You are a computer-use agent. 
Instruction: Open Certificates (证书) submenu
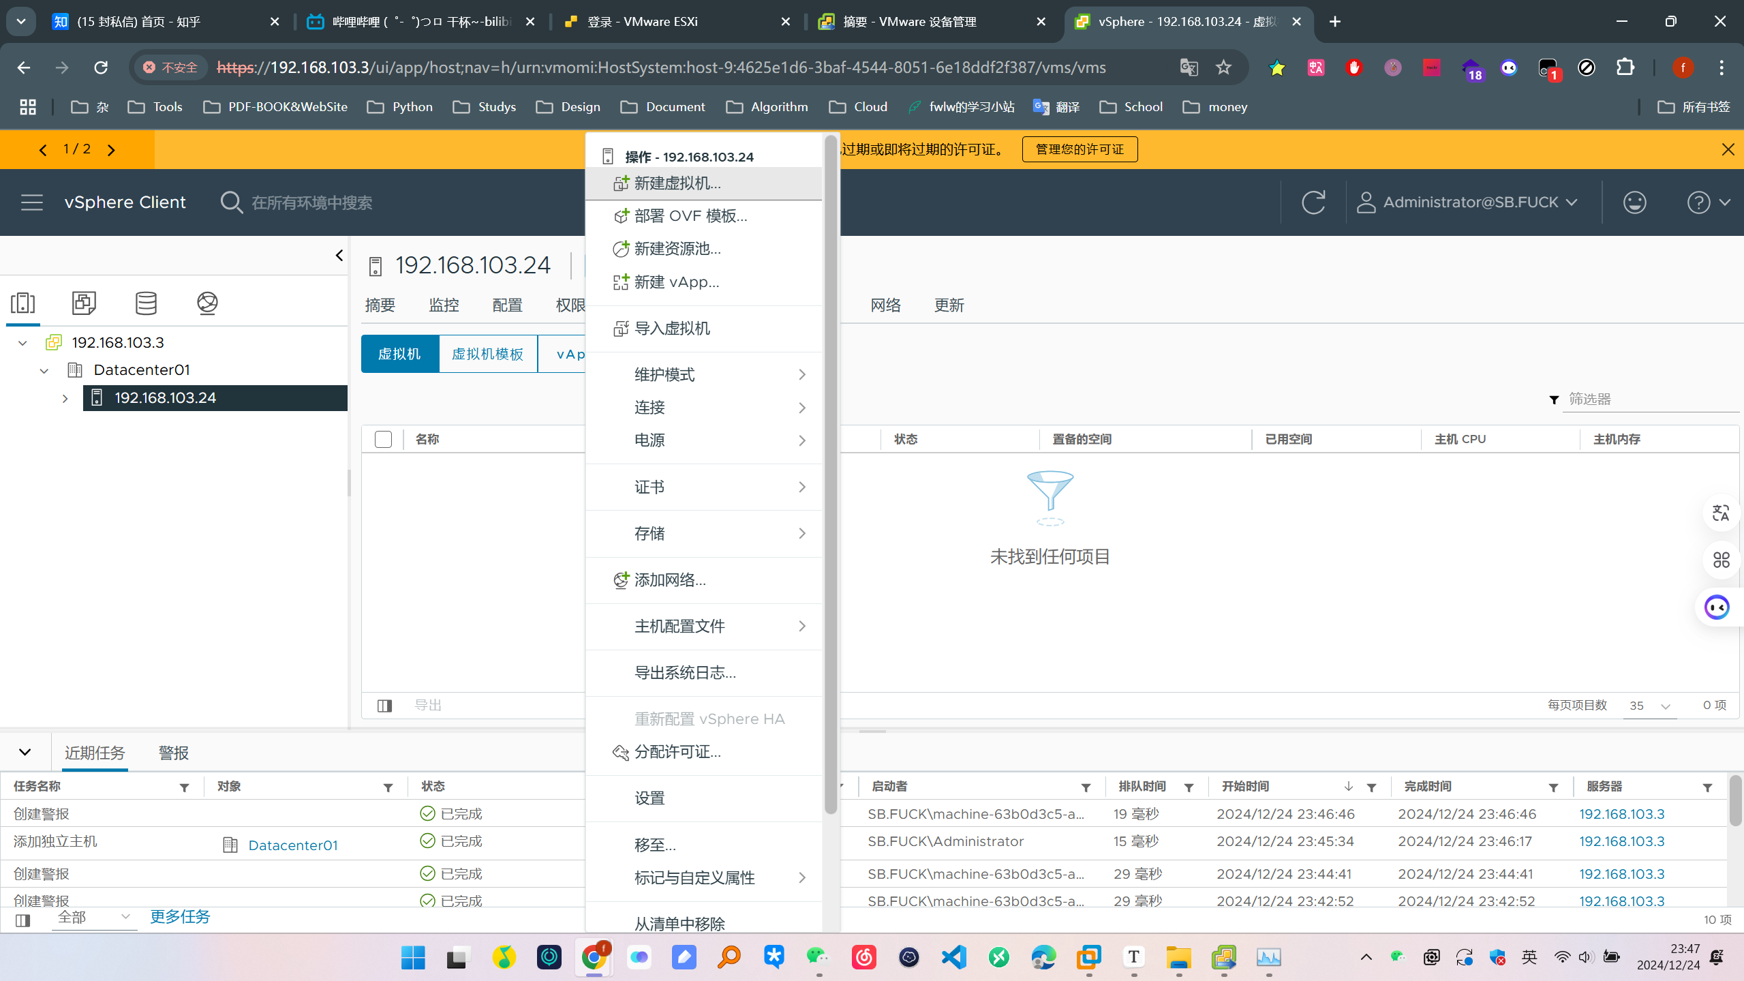click(x=703, y=487)
